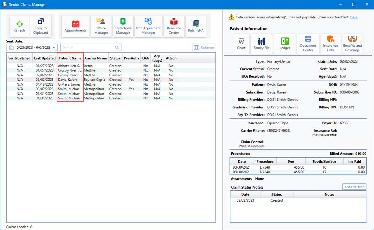374x230 pixels.
Task: Click the Dentrix Claims Manager title icon
Action: click(5, 4)
